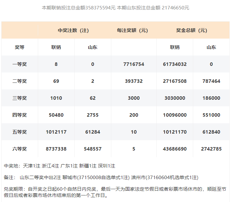Image resolution: width=231 pixels, height=202 pixels.
Task: Click the 五等奖 联销 count '1012117'
Action: point(56,132)
